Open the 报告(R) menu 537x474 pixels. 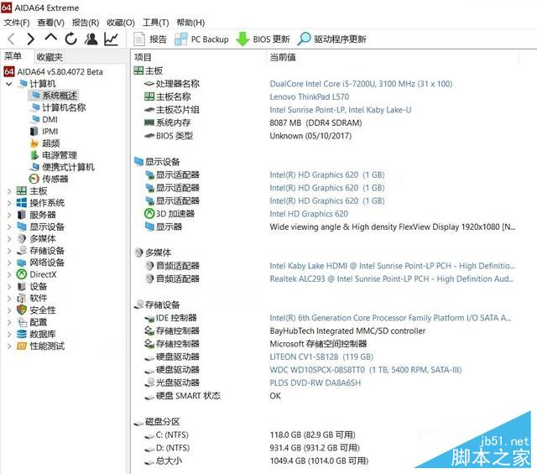[86, 23]
